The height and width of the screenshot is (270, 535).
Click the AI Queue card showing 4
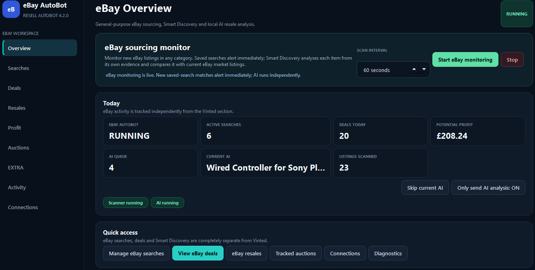(x=150, y=163)
